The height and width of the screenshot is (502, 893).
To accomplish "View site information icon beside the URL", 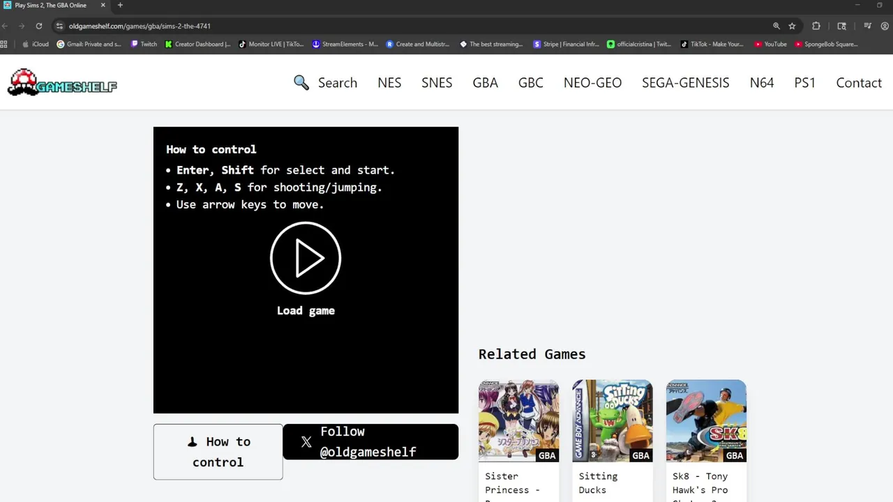I will (60, 26).
